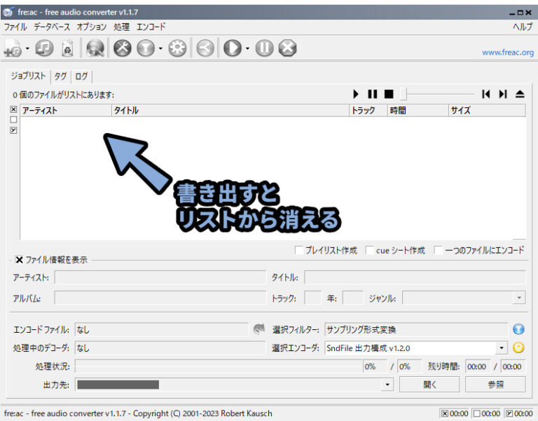Click the 参照 browse button
The width and height of the screenshot is (538, 421).
495,385
